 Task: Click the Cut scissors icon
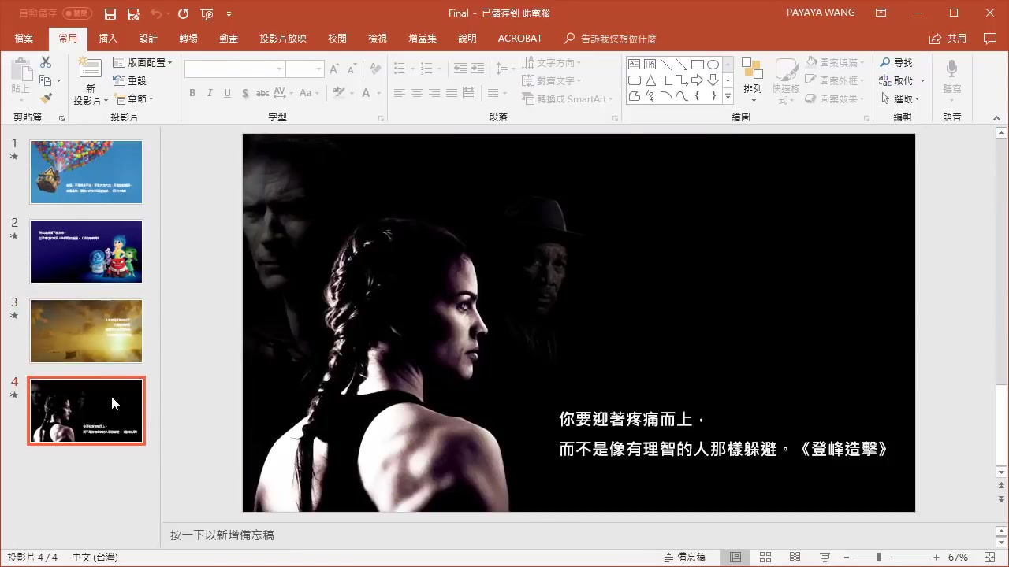(x=46, y=62)
